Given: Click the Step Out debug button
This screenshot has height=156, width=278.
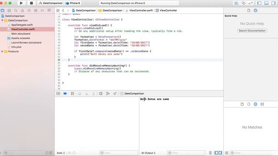Looking at the screenshot, I should [x=93, y=94].
